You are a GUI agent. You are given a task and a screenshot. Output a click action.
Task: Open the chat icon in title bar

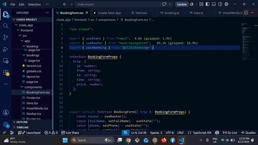coord(164,4)
